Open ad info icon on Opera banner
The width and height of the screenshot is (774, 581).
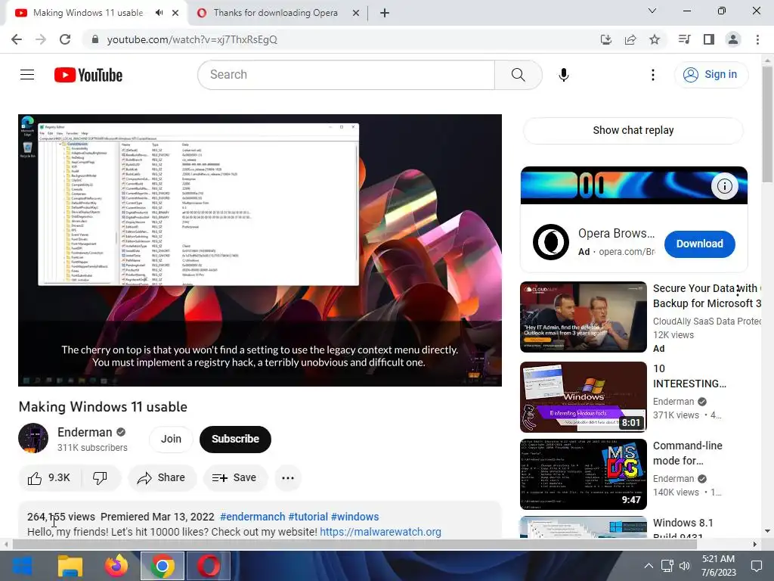tap(724, 186)
